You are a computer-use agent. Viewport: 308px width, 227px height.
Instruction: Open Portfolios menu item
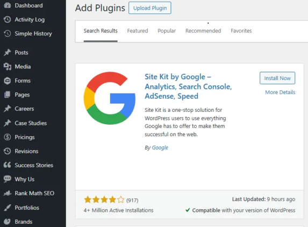[27, 208]
